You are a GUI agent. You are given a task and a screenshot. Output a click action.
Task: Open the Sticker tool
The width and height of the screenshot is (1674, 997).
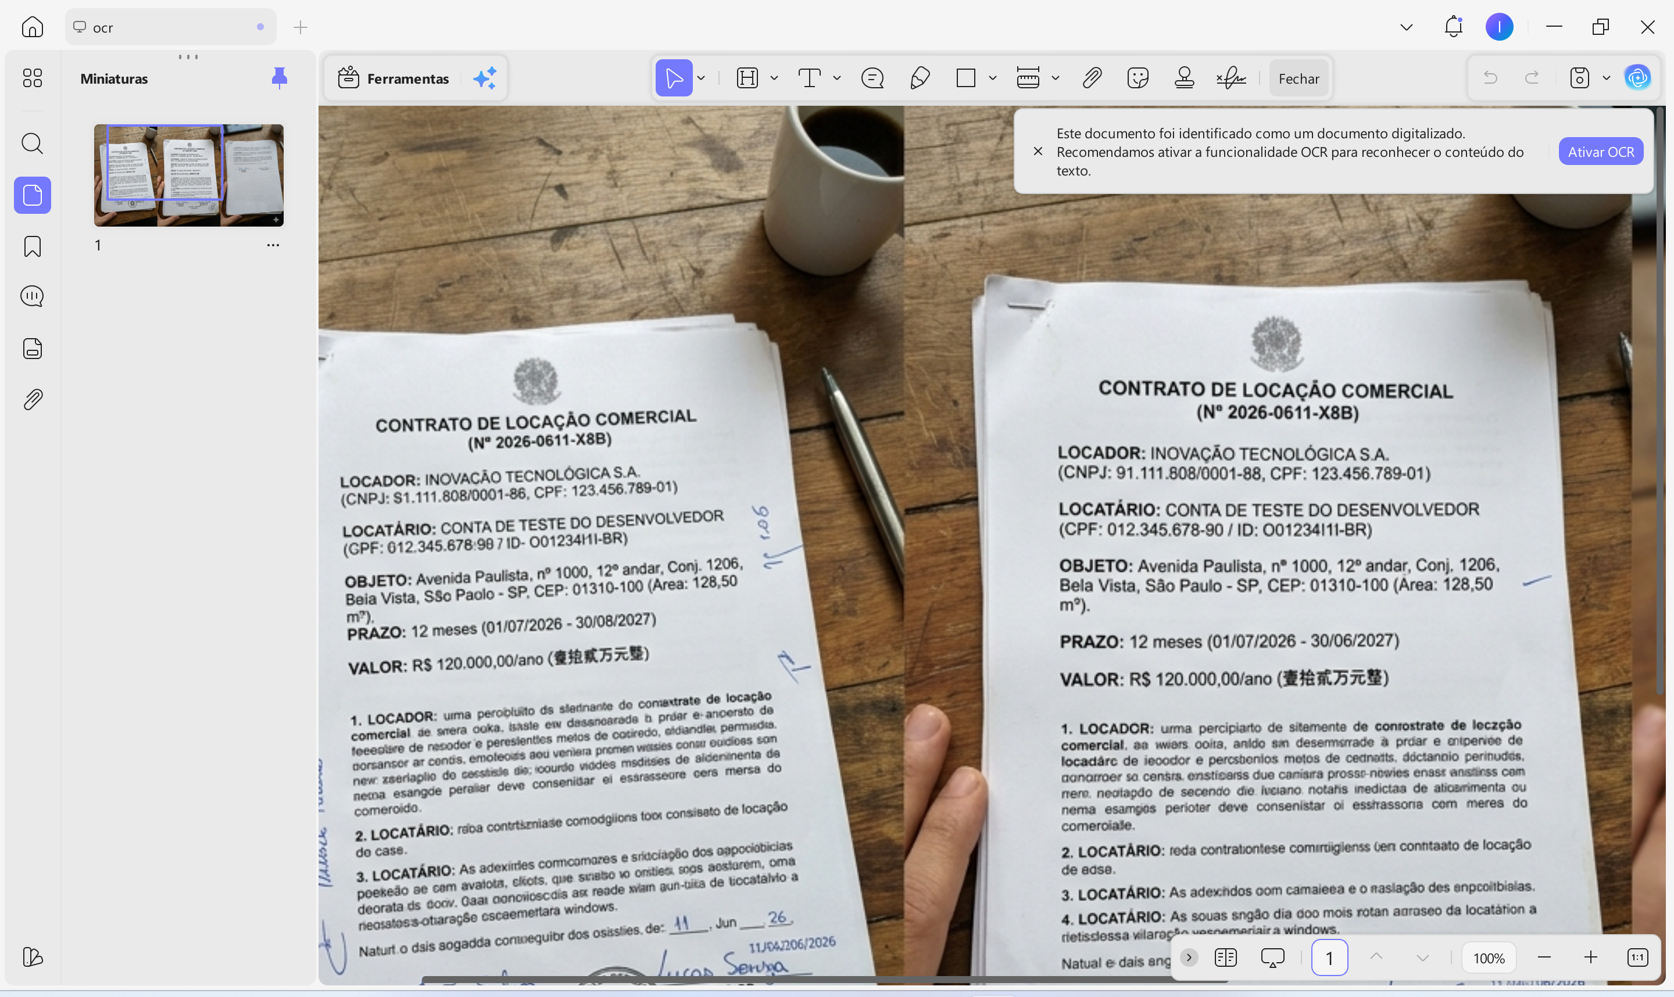pyautogui.click(x=1138, y=78)
